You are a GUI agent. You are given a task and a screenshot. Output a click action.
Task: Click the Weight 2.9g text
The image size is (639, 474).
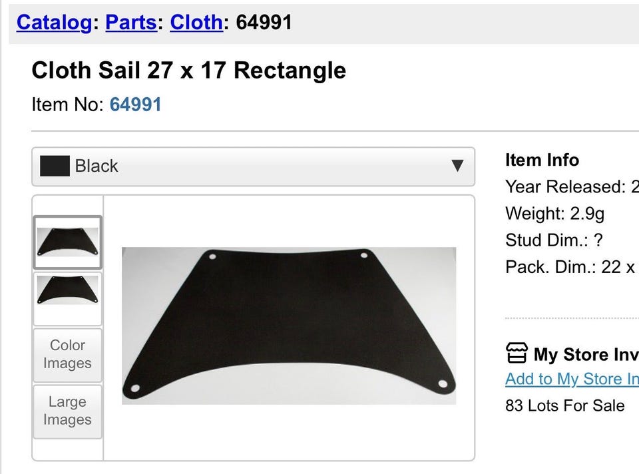click(554, 214)
